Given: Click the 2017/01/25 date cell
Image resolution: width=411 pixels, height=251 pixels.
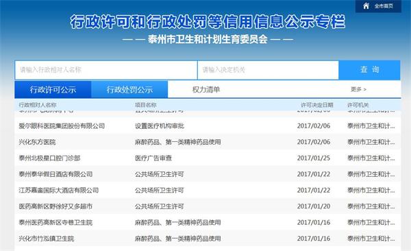Looking at the screenshot, I should [314, 158].
